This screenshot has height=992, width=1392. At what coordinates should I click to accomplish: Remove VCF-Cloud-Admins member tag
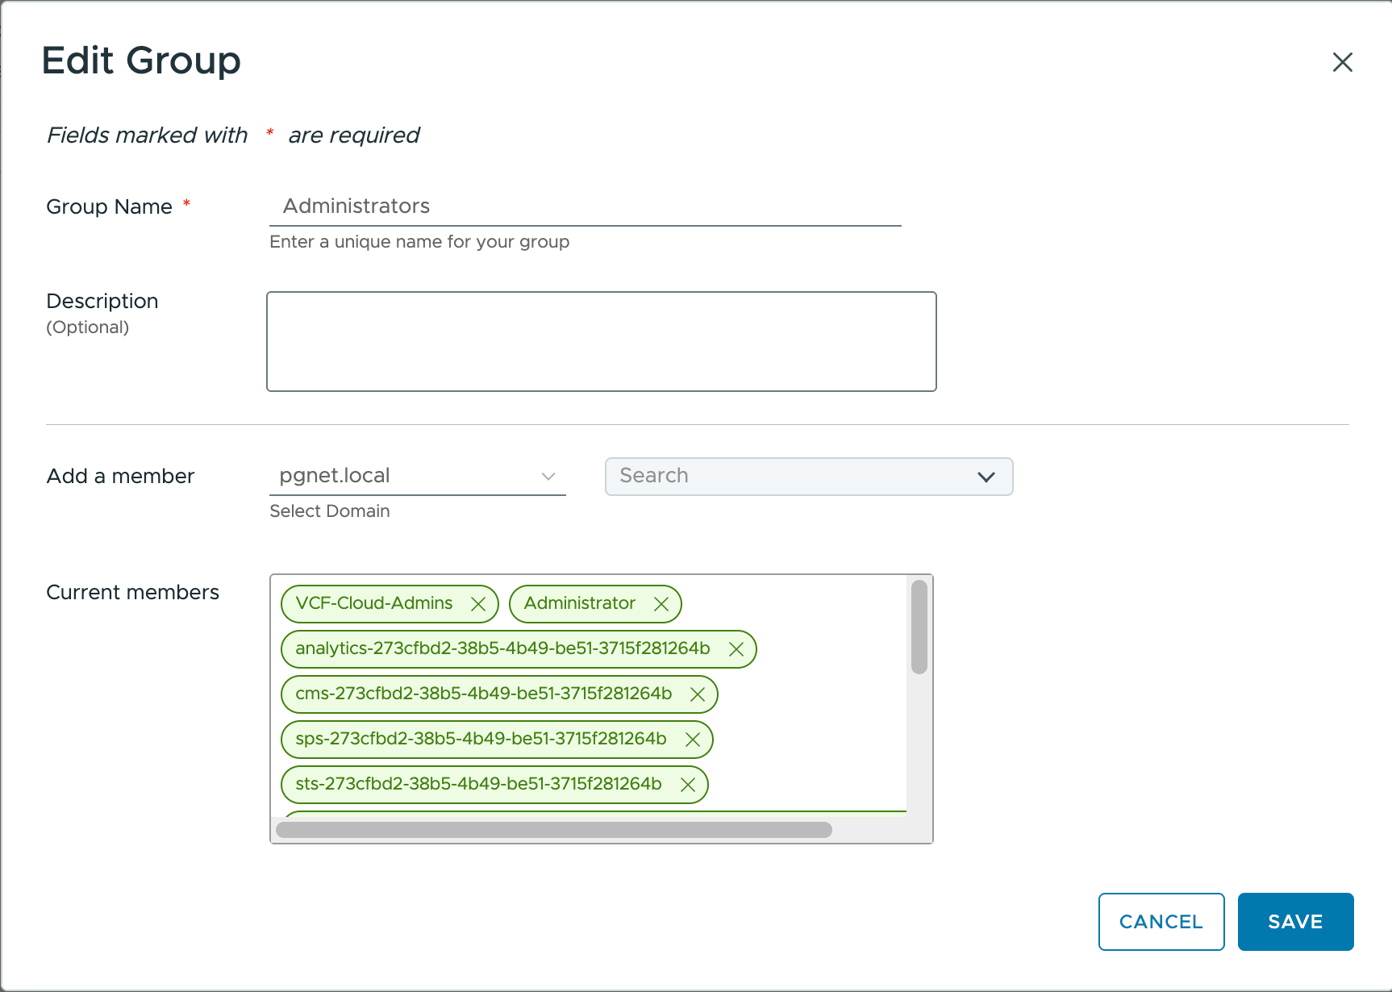[478, 604]
